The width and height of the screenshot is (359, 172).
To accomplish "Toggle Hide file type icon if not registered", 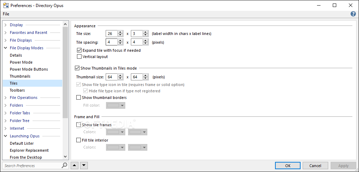I will (86, 91).
